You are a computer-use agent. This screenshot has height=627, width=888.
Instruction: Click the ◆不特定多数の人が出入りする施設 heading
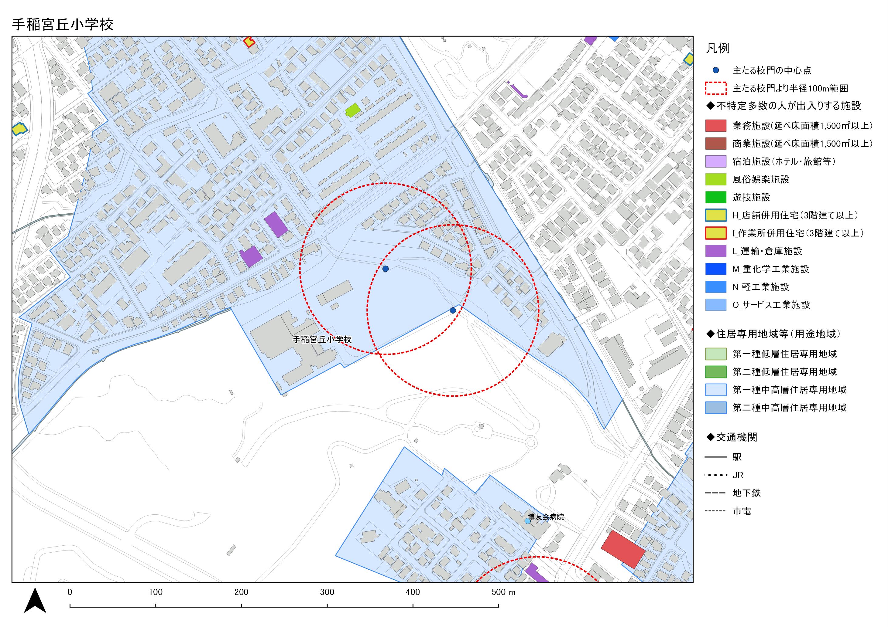783,106
